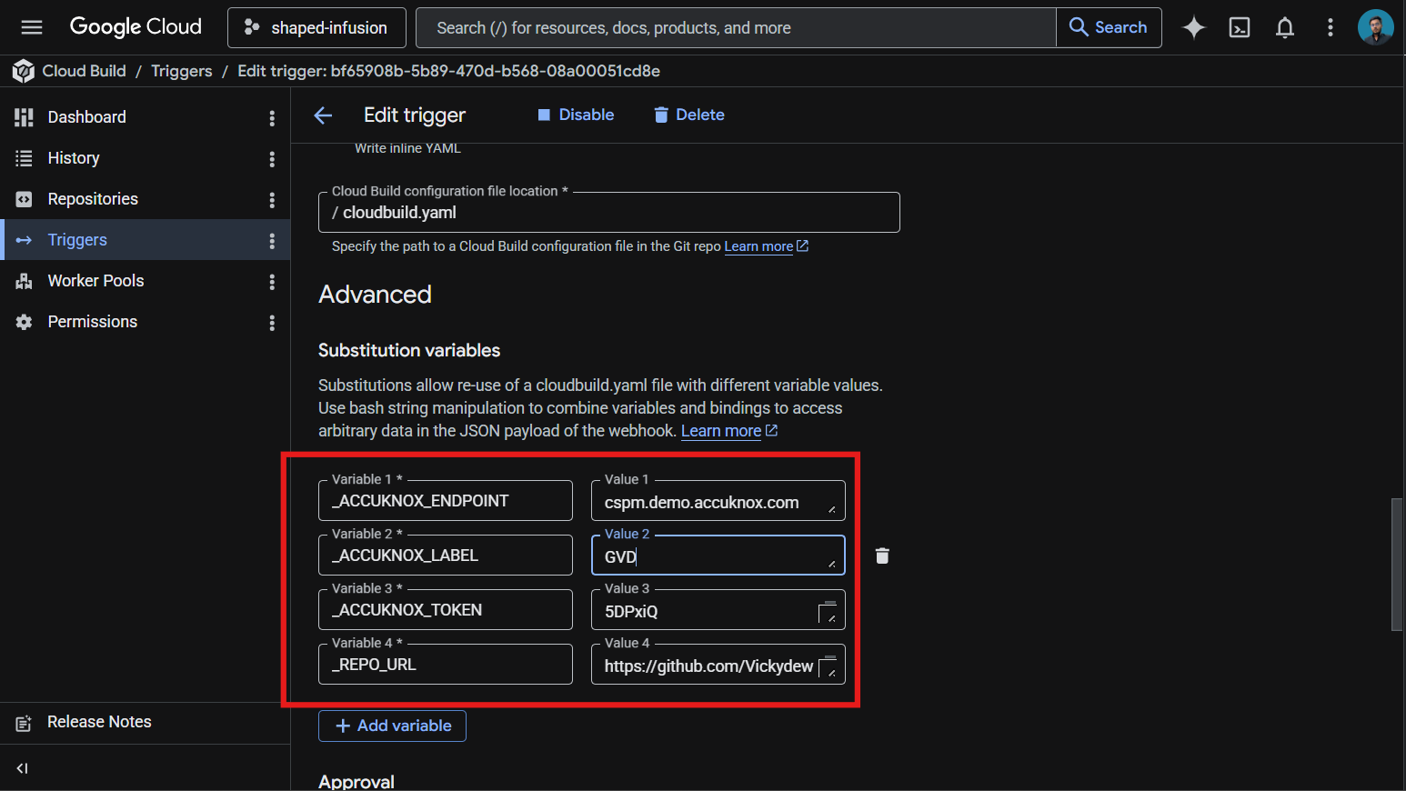Image resolution: width=1406 pixels, height=791 pixels.
Task: Open the more options dots beside History
Action: [x=272, y=159]
